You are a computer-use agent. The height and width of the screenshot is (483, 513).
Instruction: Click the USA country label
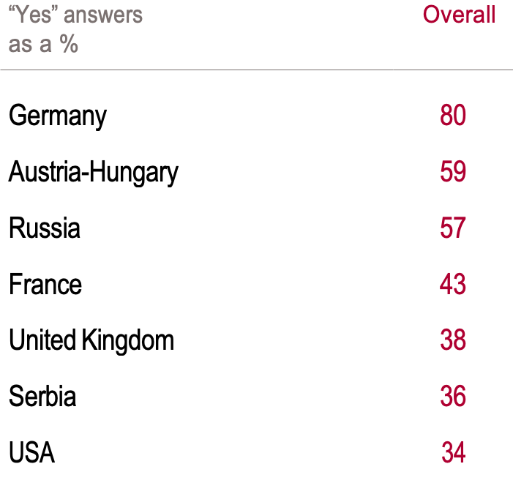pos(31,452)
